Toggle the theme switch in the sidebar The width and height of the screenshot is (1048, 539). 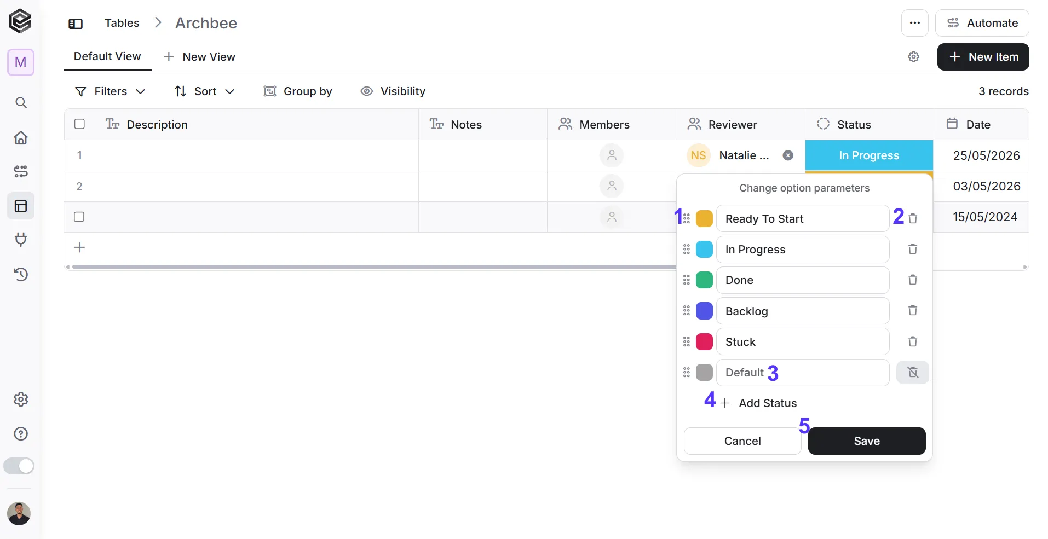click(19, 466)
